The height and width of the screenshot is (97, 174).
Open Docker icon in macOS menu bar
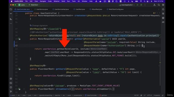point(100,1)
